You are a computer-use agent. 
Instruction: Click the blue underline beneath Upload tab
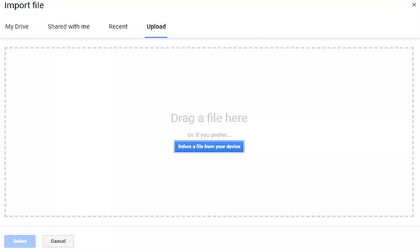pos(156,37)
